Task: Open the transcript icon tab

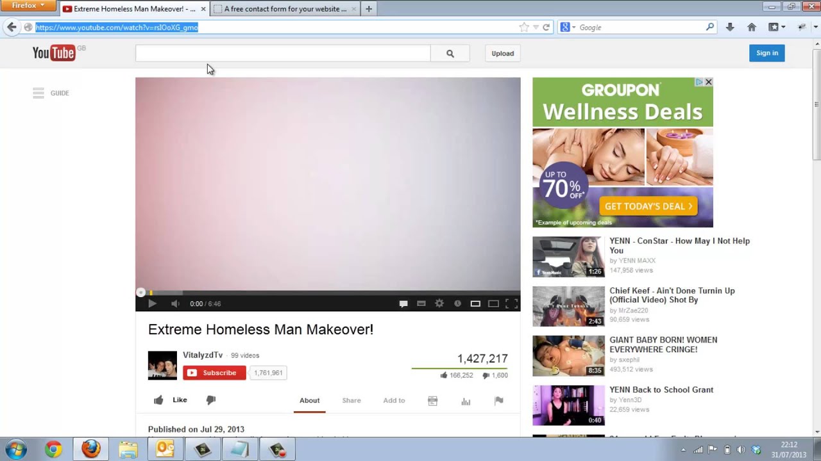Action: (x=432, y=401)
